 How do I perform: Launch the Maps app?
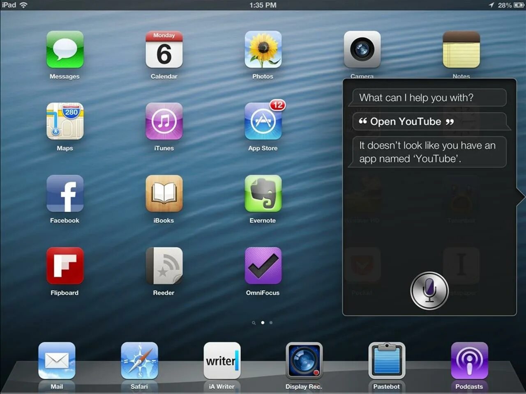65,121
